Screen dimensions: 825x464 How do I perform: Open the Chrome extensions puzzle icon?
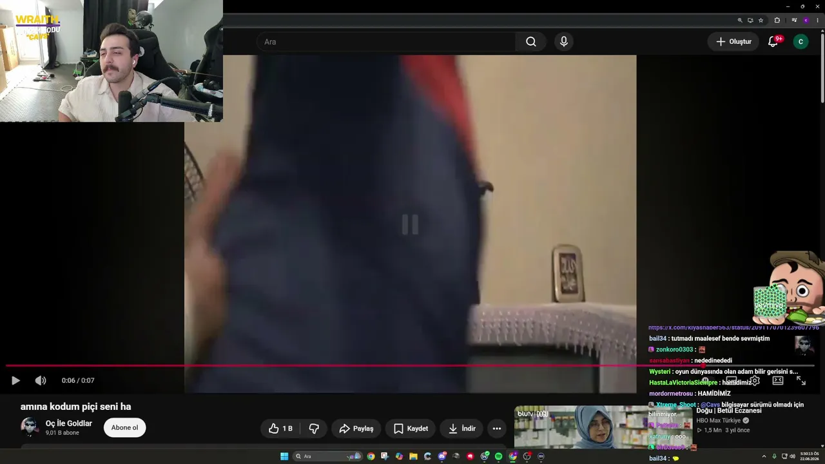click(777, 20)
